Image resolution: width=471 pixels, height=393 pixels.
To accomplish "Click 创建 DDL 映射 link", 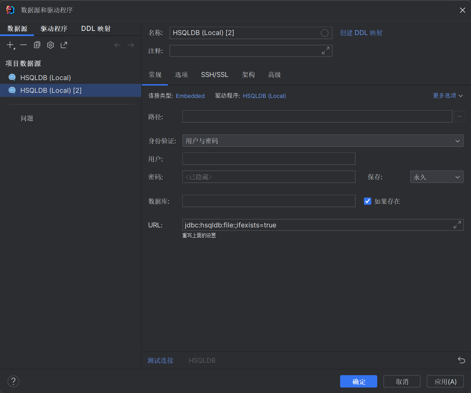I will pos(361,33).
